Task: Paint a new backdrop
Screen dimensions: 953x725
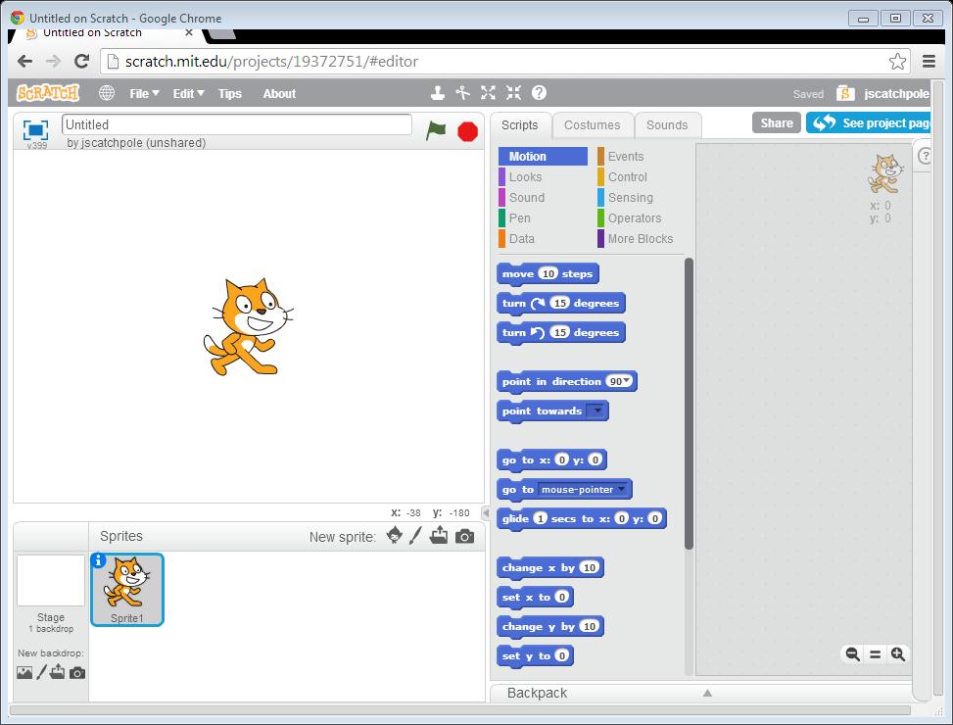Action: [41, 672]
